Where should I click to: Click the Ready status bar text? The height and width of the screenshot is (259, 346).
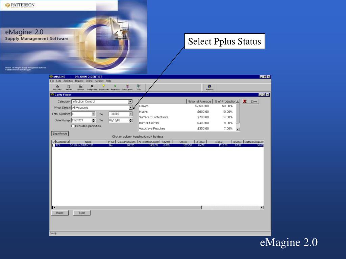coord(53,233)
